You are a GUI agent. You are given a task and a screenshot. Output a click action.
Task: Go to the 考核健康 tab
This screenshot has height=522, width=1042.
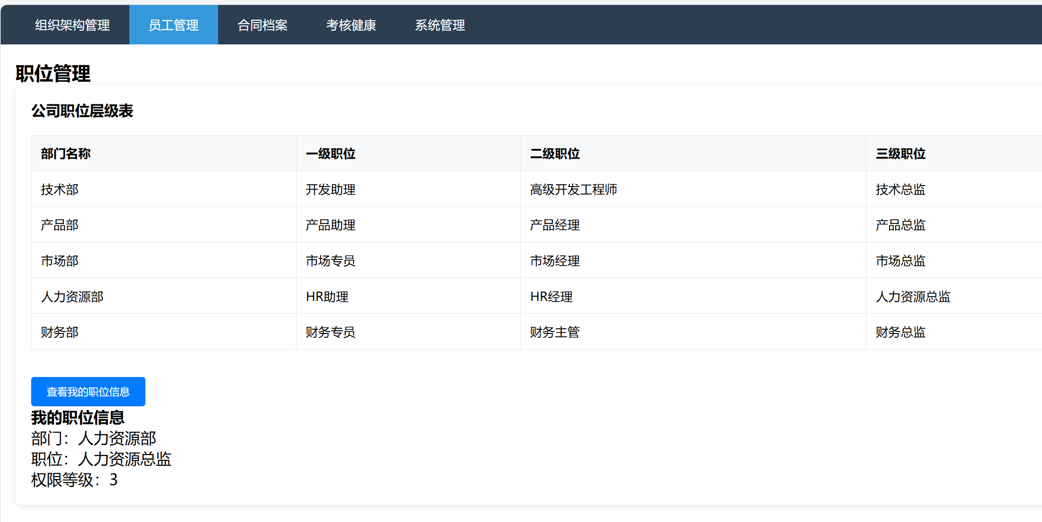(x=351, y=25)
